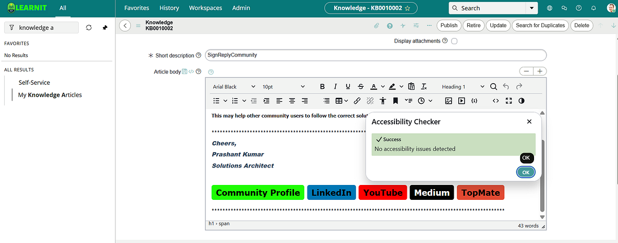Open the notifications bell
This screenshot has height=243, width=618.
pos(593,8)
